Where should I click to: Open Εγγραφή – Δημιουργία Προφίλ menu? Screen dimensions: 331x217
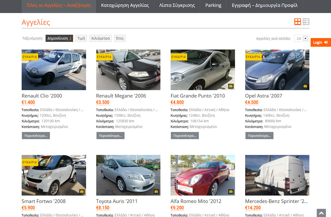click(265, 5)
